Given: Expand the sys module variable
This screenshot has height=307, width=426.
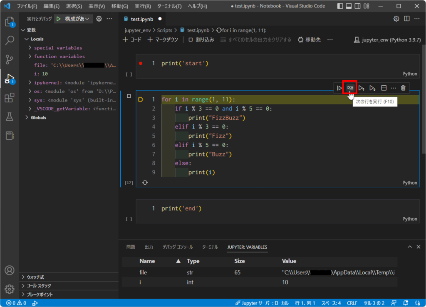Looking at the screenshot, I should [x=30, y=100].
